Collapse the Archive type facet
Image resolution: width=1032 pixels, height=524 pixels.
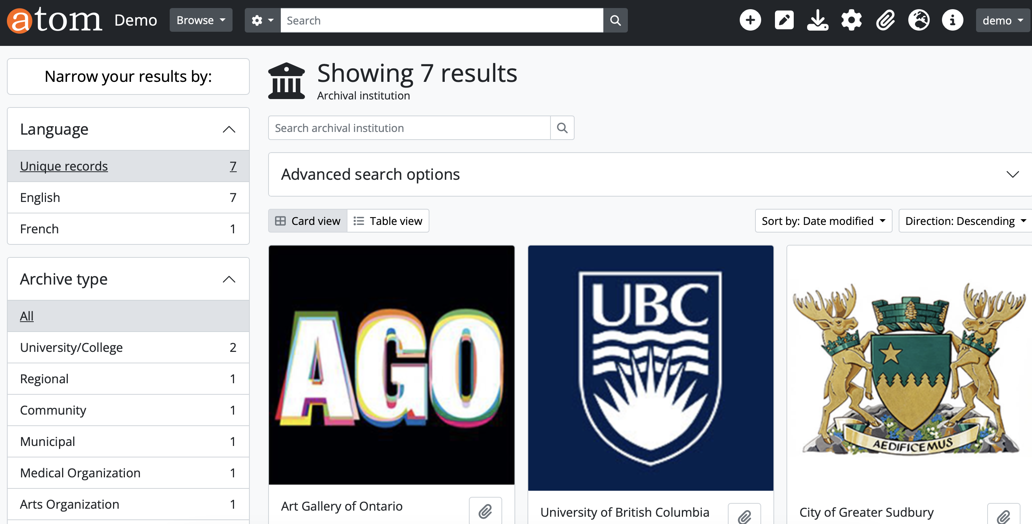pyautogui.click(x=229, y=279)
